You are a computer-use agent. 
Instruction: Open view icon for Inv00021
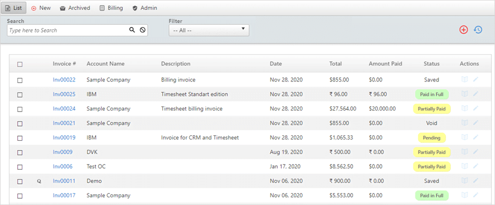coord(464,123)
